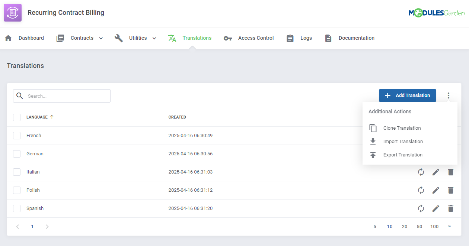Screen dimensions: 469x246
Task: Delete the Spanish translation
Action: pyautogui.click(x=451, y=208)
